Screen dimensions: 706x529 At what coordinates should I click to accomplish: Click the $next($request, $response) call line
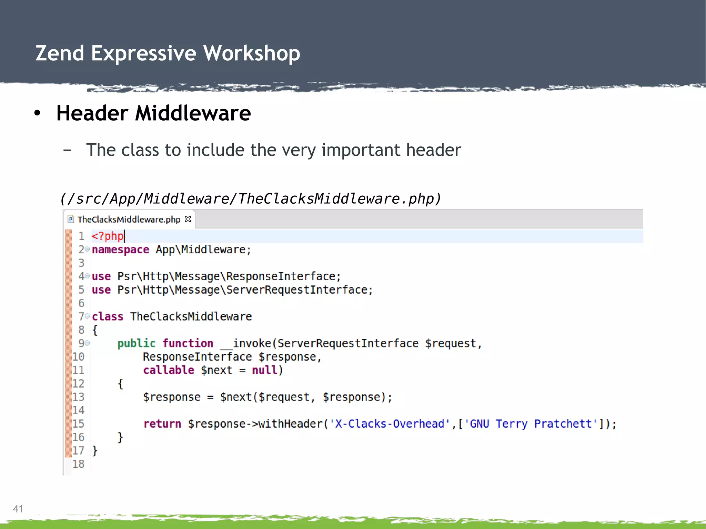pos(268,397)
